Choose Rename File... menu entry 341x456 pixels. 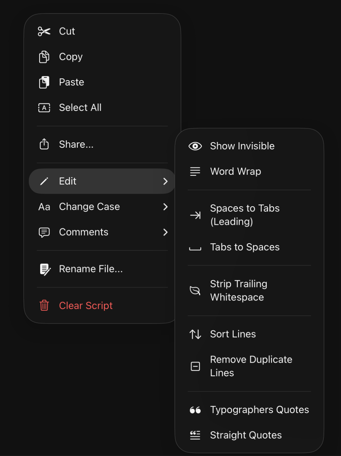pos(102,269)
